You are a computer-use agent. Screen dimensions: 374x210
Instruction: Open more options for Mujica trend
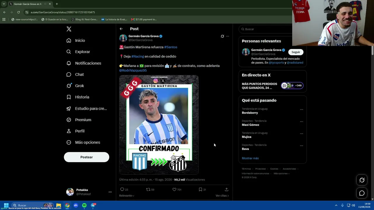(302, 134)
